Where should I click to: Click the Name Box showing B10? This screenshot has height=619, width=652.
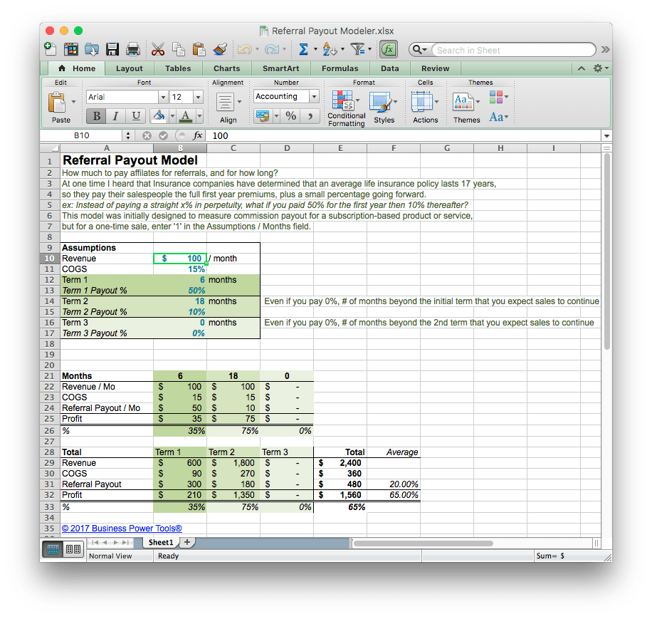81,135
